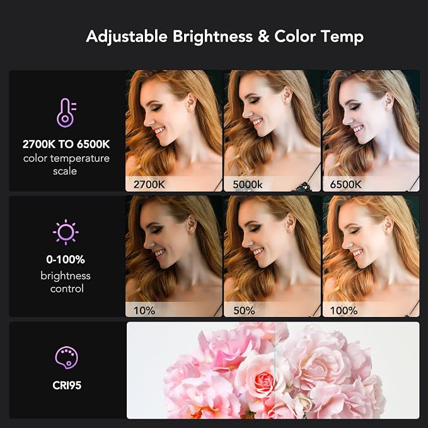Select the 6500K color temperature photo
Viewport: 428px width, 428px height.
(x=371, y=130)
